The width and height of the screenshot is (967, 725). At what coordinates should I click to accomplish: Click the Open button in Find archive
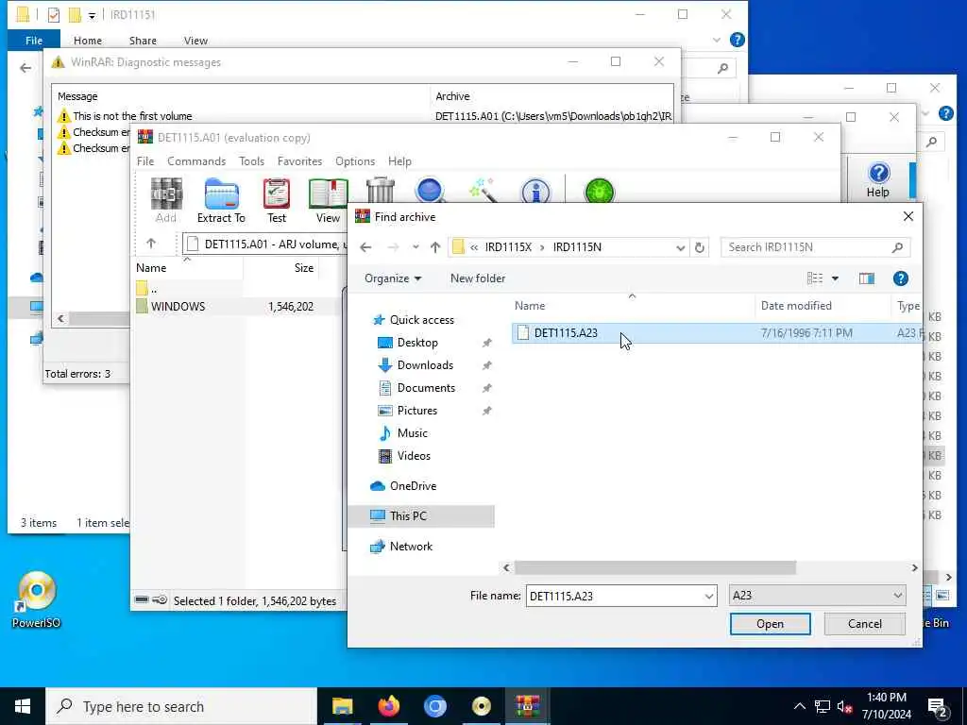click(x=771, y=624)
